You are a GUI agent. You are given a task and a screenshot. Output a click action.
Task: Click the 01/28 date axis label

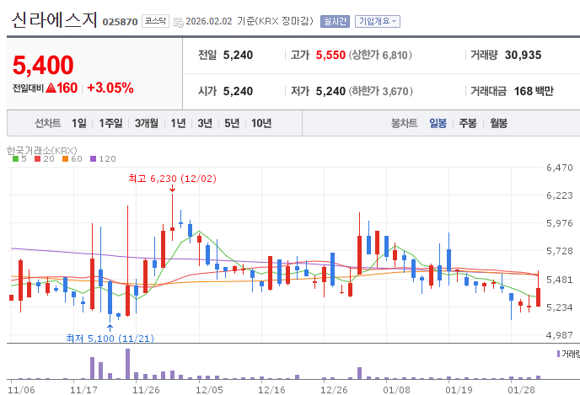(521, 390)
